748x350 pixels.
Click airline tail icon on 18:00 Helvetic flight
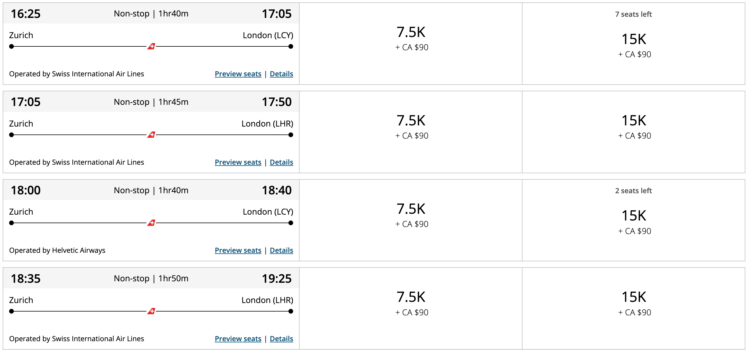click(x=151, y=223)
